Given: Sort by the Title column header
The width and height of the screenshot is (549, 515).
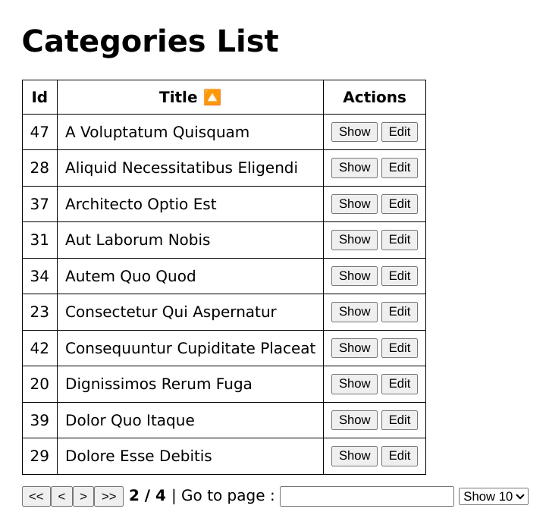Looking at the screenshot, I should (178, 97).
